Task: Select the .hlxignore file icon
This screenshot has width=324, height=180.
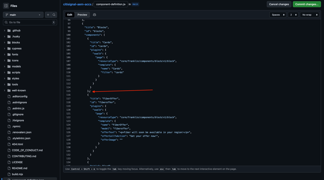Action: tap(9, 120)
